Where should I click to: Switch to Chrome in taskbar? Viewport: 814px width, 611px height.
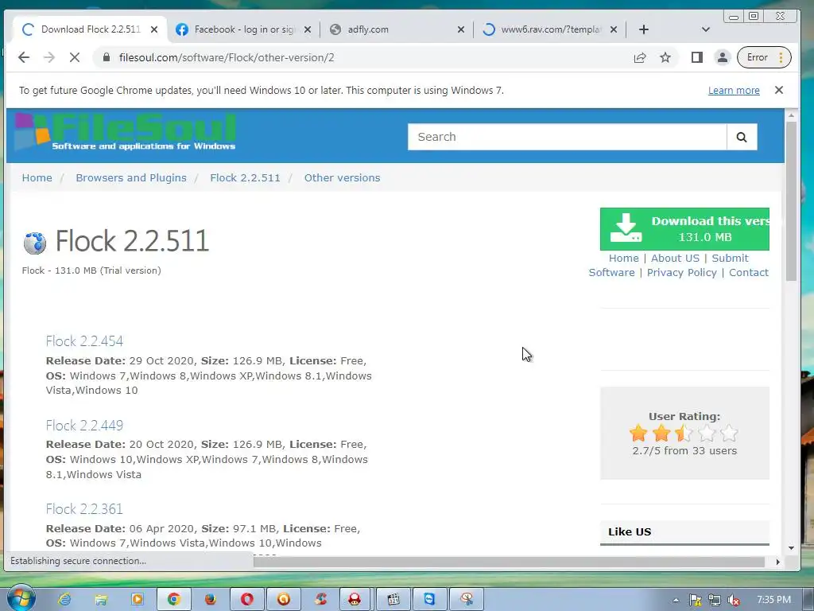pyautogui.click(x=174, y=600)
